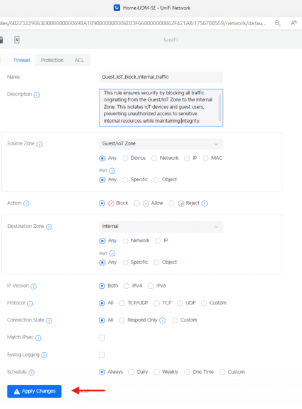The width and height of the screenshot is (302, 409).
Task: Open the Internal destination zone dropdown
Action: point(161,227)
